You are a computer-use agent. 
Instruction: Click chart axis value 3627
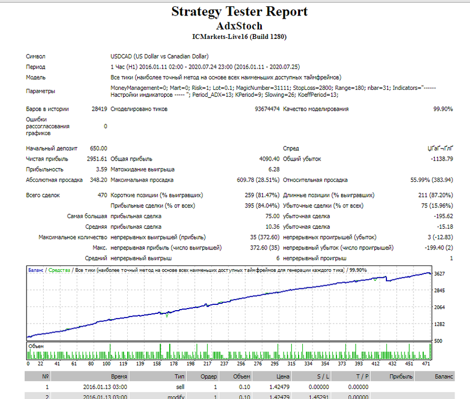(439, 274)
